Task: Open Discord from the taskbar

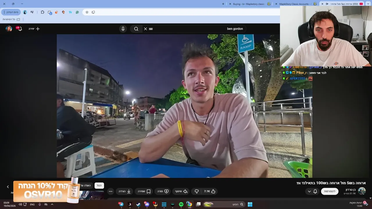Action: click(x=147, y=204)
